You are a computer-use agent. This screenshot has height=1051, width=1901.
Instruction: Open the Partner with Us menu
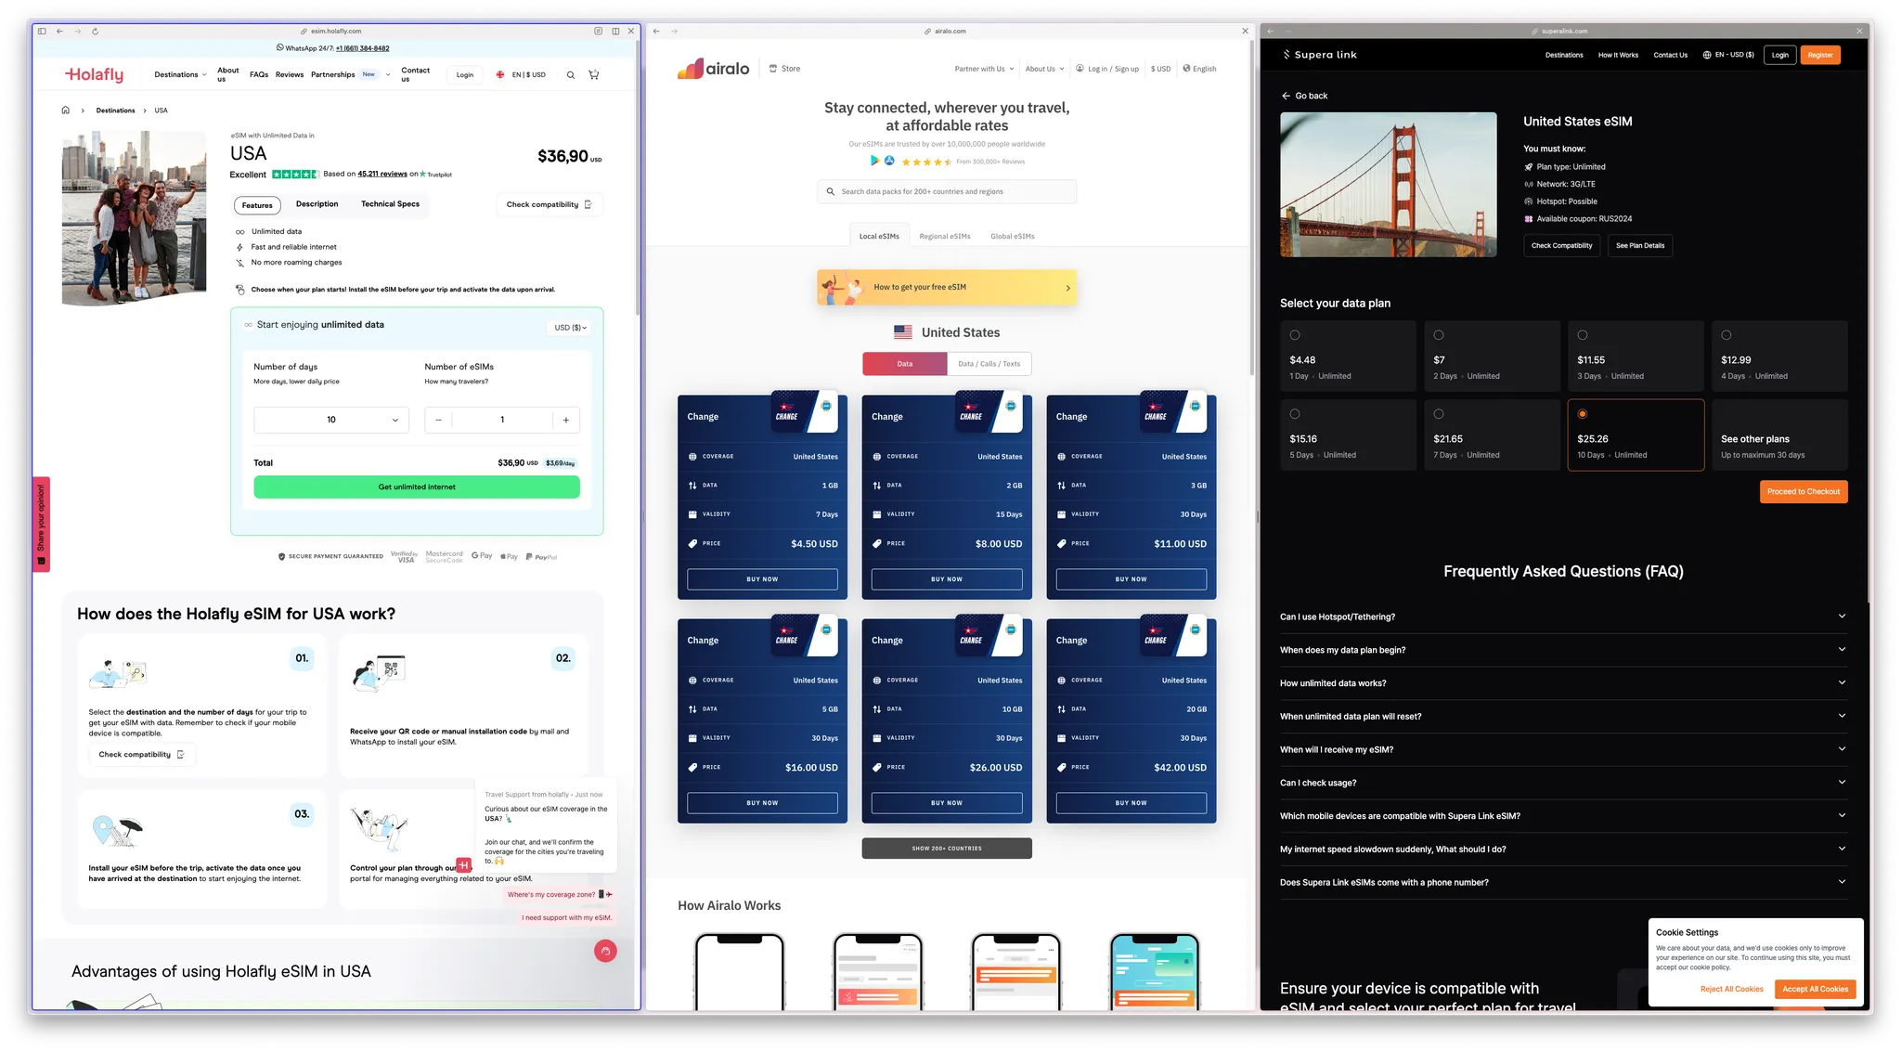click(x=983, y=69)
